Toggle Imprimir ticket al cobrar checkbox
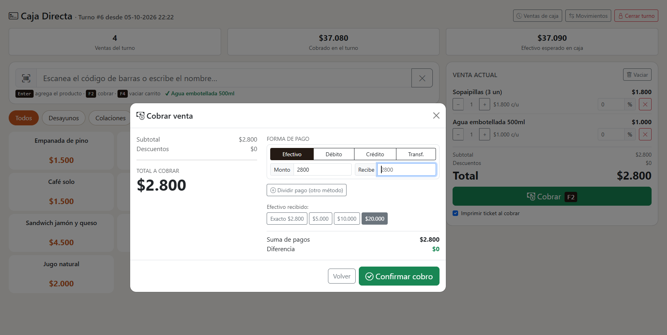Image resolution: width=667 pixels, height=335 pixels. (455, 213)
